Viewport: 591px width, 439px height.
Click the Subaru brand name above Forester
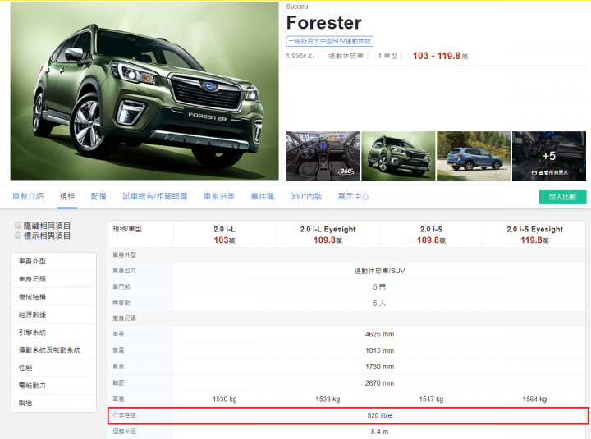pos(296,7)
